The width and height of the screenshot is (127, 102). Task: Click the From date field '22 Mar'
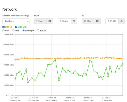tap(40, 21)
